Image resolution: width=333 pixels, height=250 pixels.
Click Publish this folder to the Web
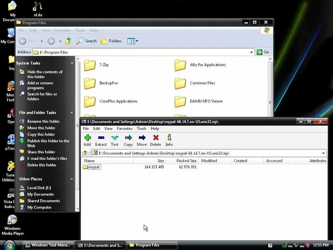pyautogui.click(x=44, y=143)
